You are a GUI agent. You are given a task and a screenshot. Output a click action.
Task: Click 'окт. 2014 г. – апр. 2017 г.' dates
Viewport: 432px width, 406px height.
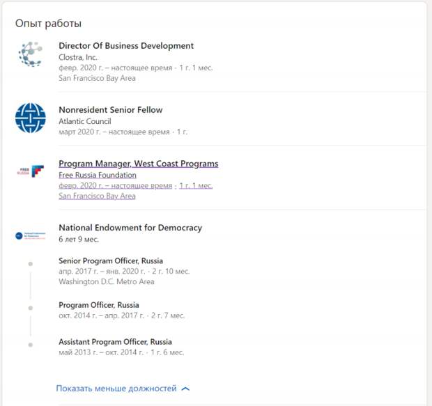click(x=102, y=315)
